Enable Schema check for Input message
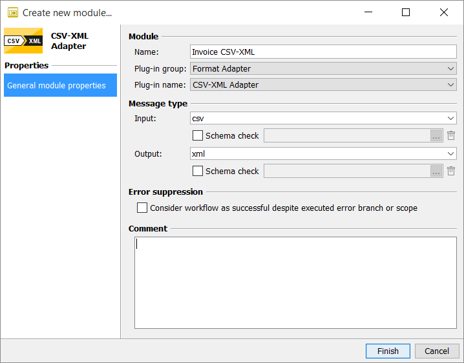The width and height of the screenshot is (464, 363). coord(198,135)
